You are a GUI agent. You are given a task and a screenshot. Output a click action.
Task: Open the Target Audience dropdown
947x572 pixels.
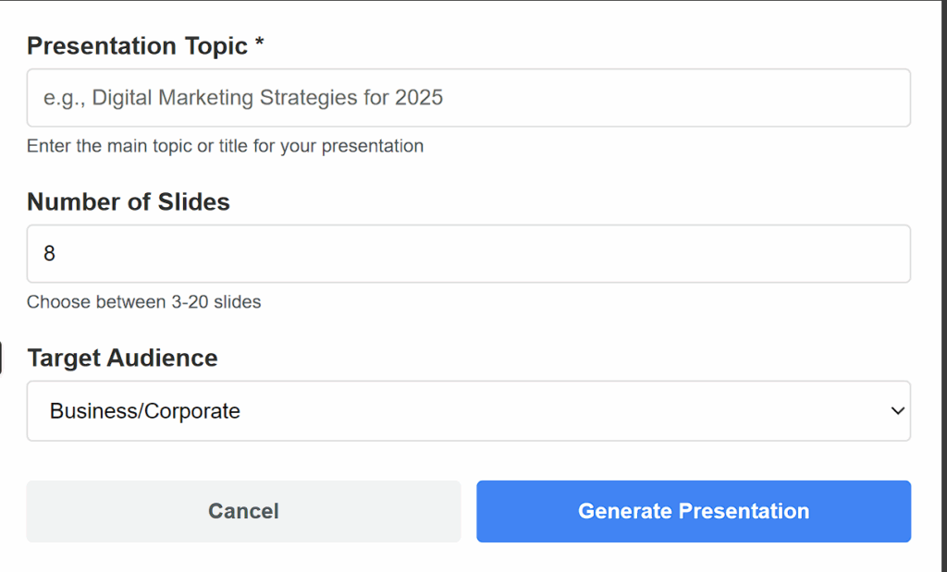tap(468, 411)
